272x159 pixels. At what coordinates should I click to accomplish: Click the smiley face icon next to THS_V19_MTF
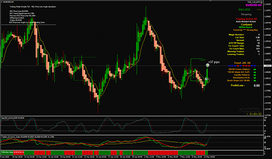pos(262,2)
